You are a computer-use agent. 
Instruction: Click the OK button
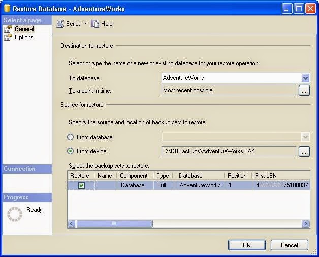247,245
